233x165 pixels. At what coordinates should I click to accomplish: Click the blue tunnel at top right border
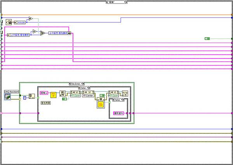[232, 18]
